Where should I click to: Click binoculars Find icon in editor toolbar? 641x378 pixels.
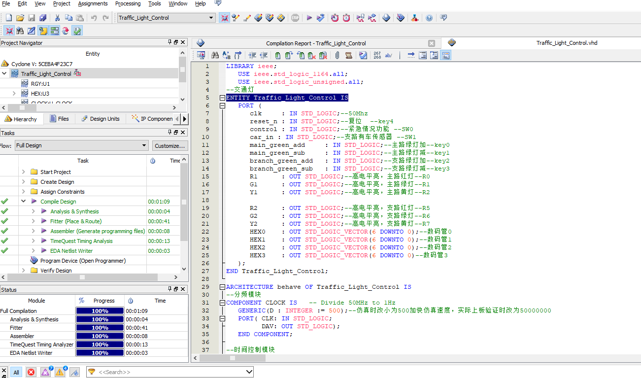(215, 56)
